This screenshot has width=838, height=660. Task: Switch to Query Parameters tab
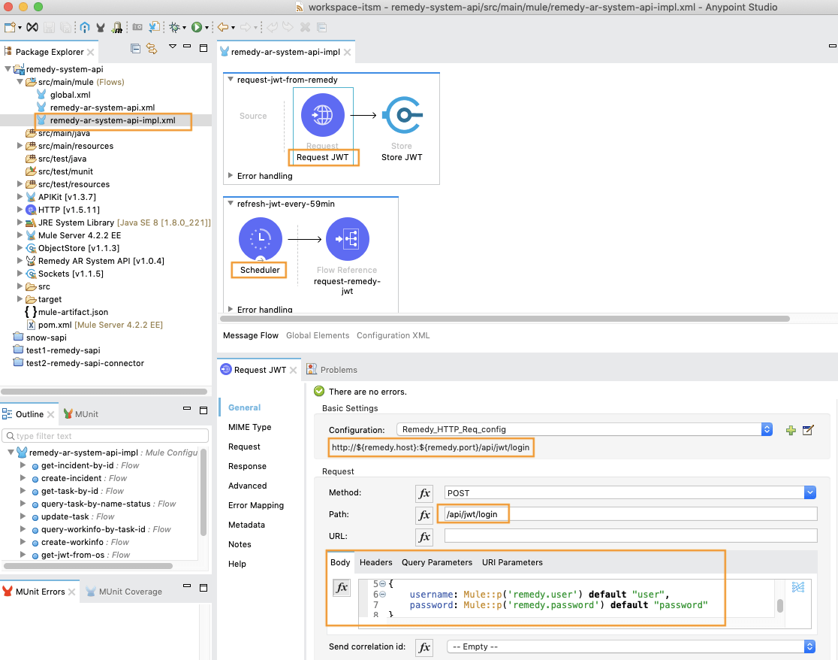[x=437, y=562]
